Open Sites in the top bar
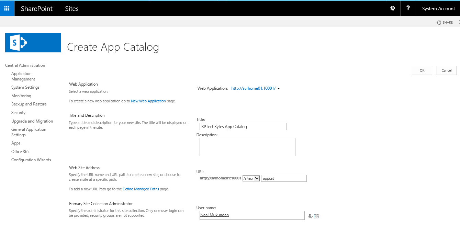The image size is (460, 227). [x=72, y=9]
